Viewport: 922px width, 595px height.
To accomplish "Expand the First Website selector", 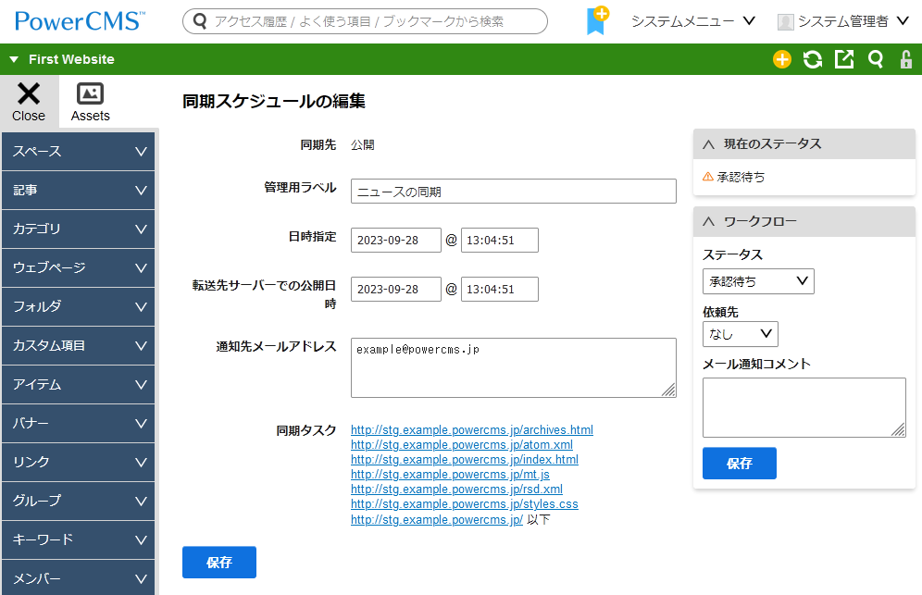I will (x=62, y=59).
